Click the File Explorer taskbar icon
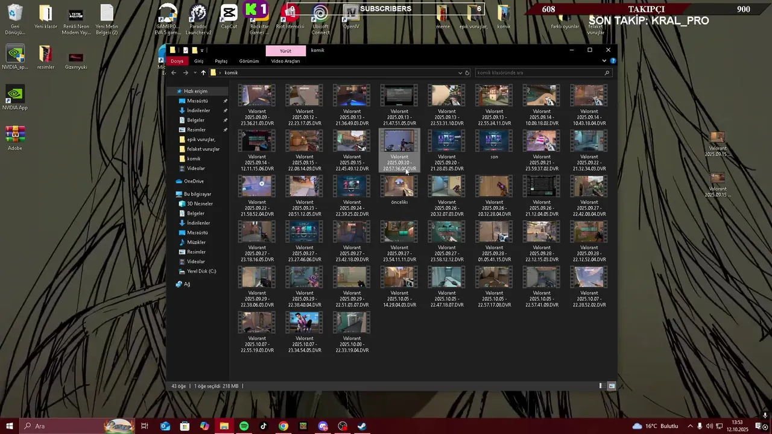The height and width of the screenshot is (434, 772). click(x=224, y=426)
